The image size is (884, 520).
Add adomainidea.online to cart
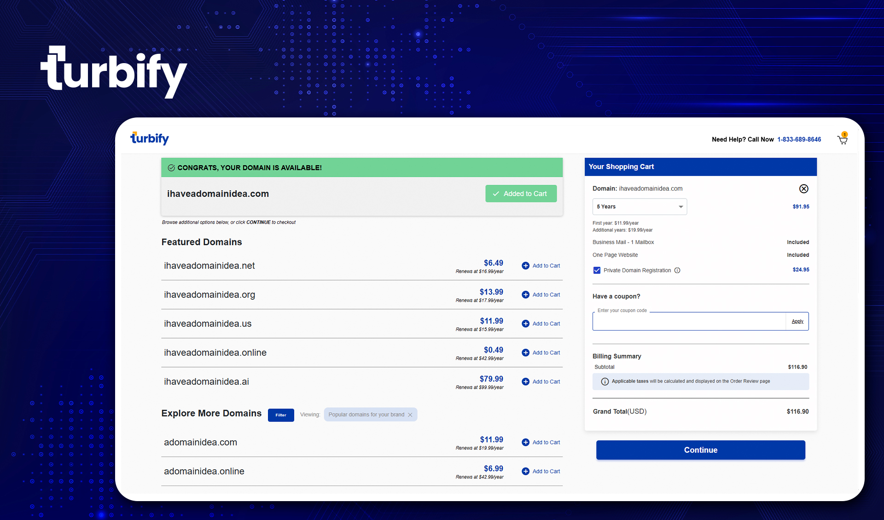click(541, 472)
